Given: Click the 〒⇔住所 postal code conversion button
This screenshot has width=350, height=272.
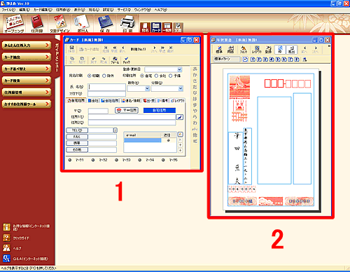Looking at the screenshot, I should (127, 110).
